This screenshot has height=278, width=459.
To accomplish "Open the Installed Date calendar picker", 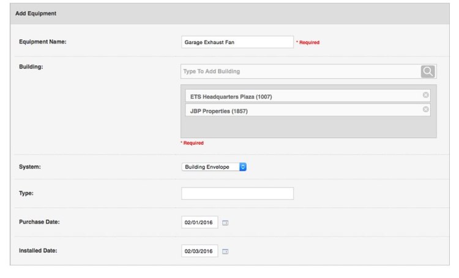I will [225, 251].
